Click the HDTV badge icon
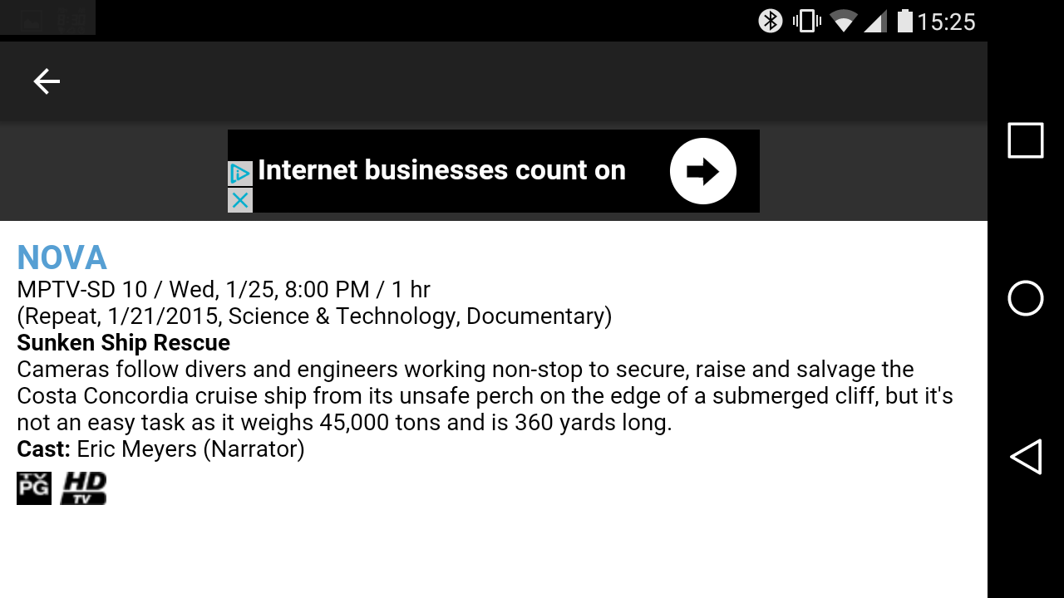 83,488
